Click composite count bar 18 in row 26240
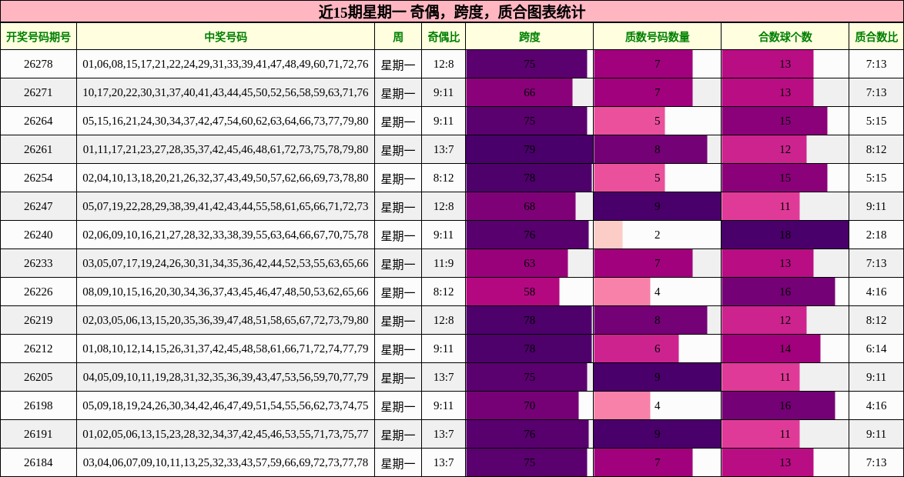 pyautogui.click(x=785, y=235)
